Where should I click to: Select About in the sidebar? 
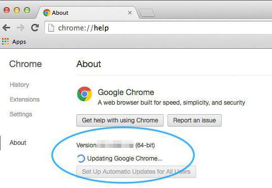(18, 143)
